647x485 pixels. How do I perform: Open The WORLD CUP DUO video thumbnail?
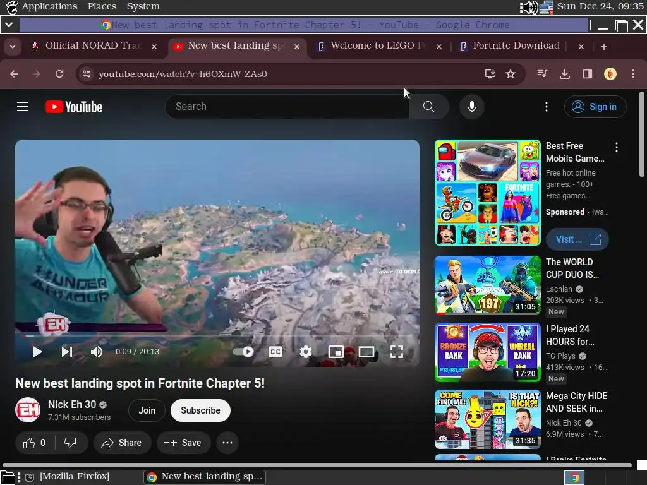tap(487, 285)
